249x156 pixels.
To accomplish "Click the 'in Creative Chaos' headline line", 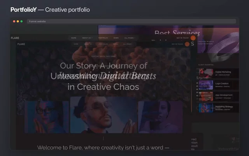I will tap(103, 87).
